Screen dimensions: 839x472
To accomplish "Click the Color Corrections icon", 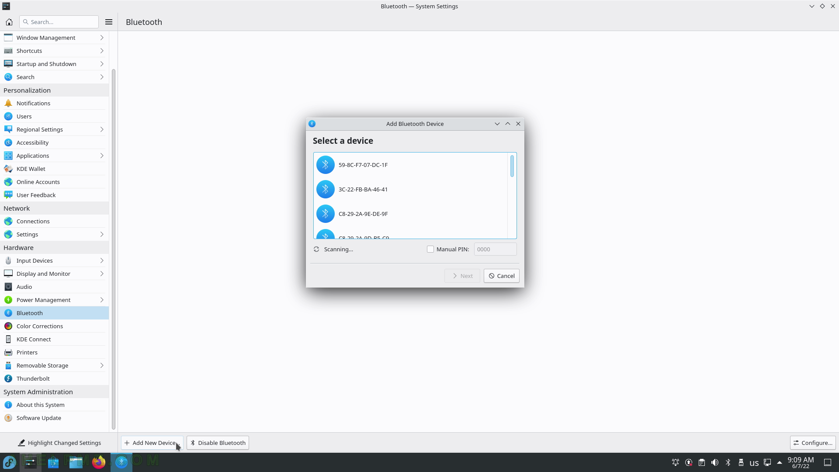I will (x=8, y=326).
